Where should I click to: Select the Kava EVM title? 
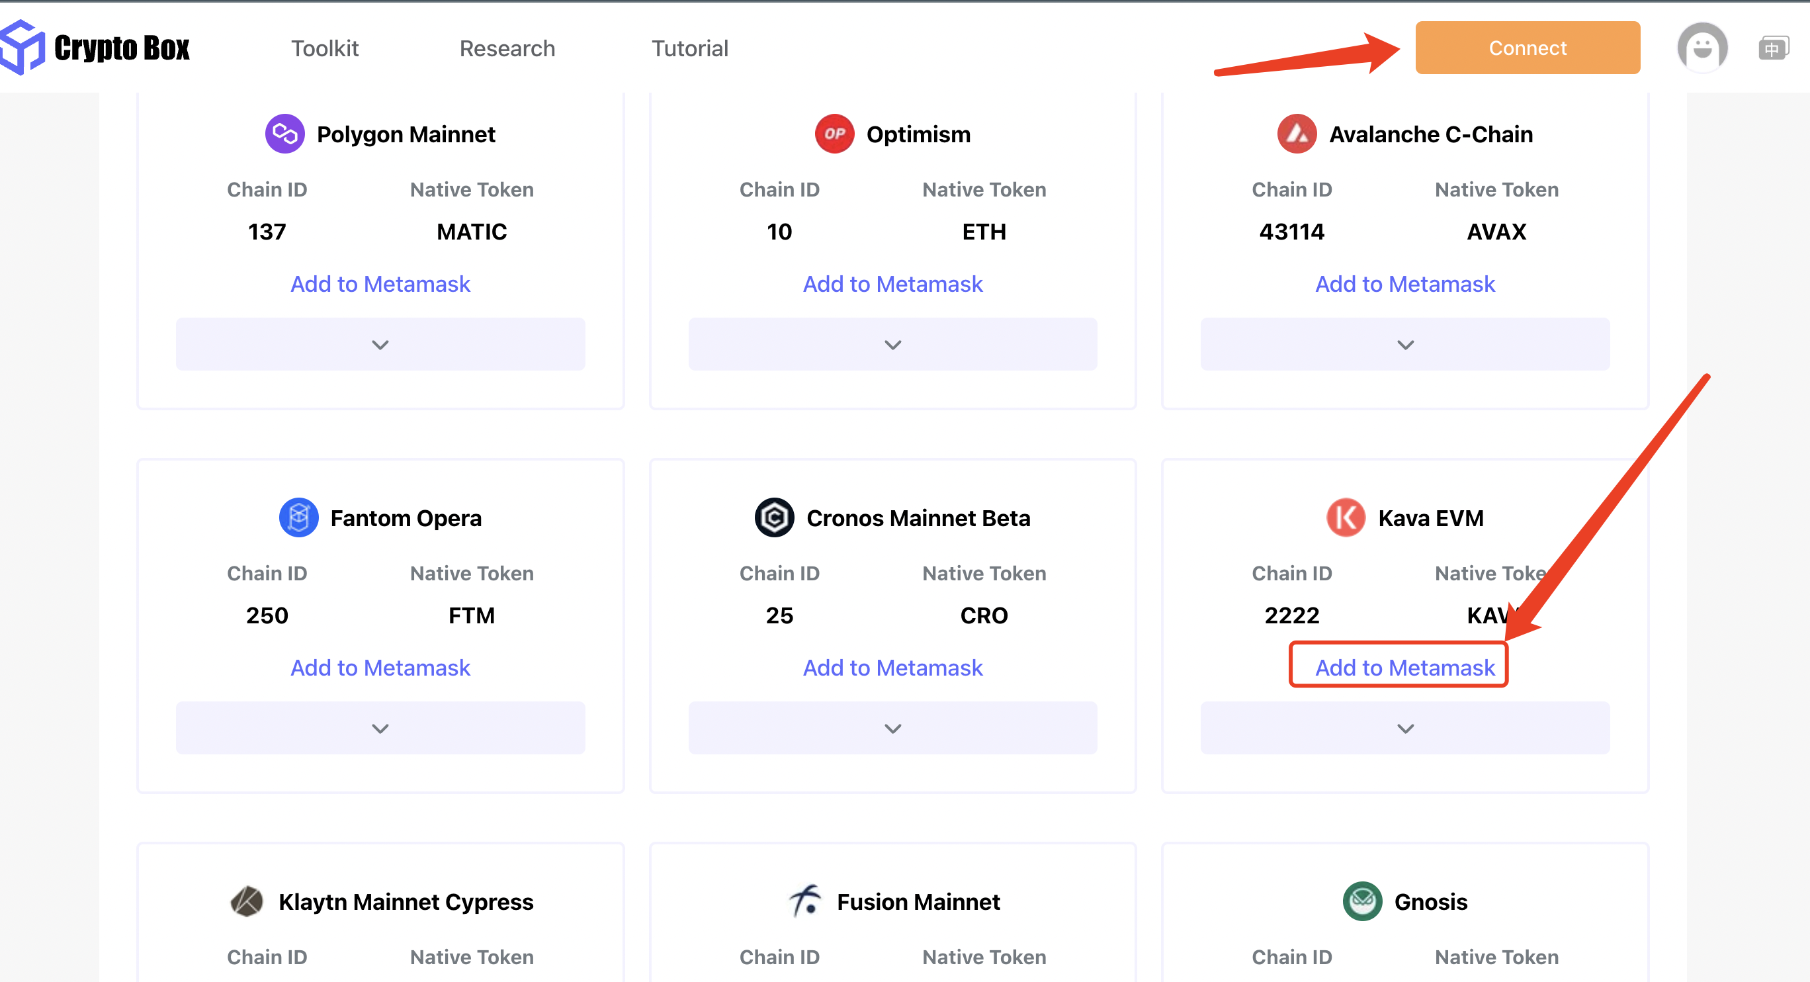pyautogui.click(x=1430, y=518)
